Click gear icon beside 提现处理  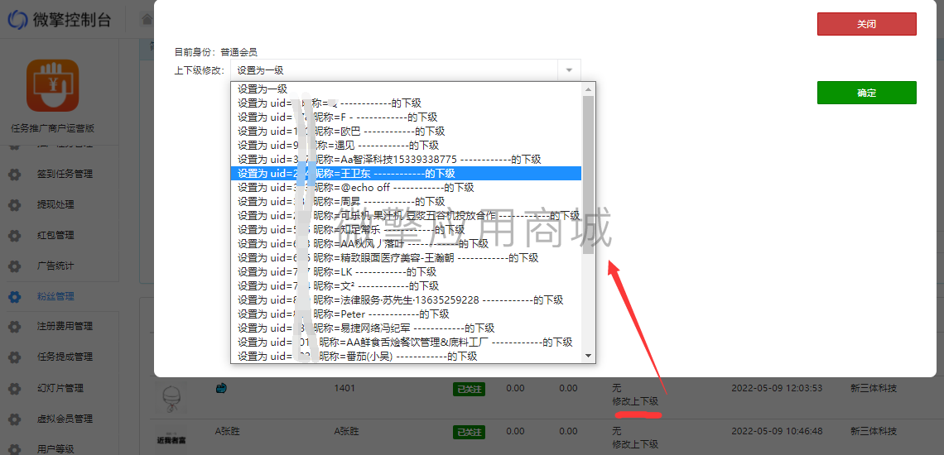click(x=14, y=204)
